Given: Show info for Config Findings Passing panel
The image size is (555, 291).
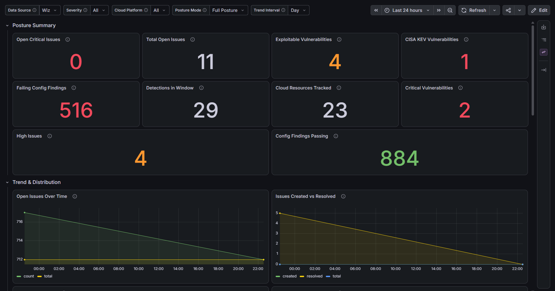Looking at the screenshot, I should [x=336, y=136].
